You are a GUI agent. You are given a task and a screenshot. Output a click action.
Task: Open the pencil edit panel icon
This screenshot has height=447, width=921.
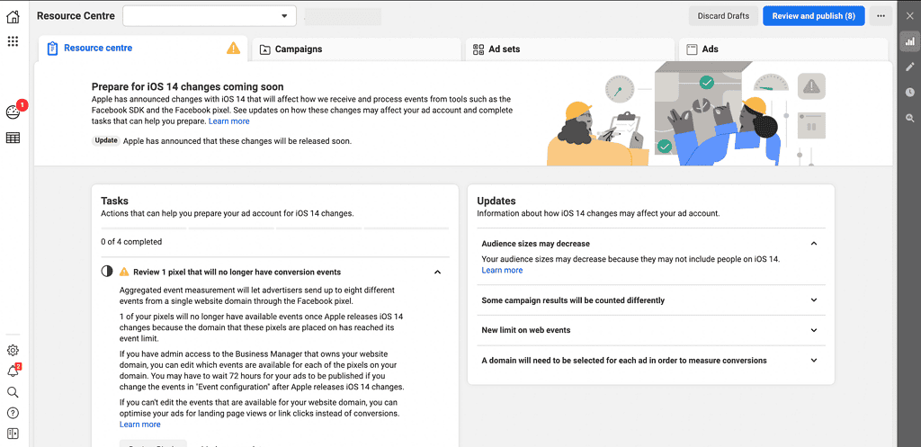pos(909,67)
